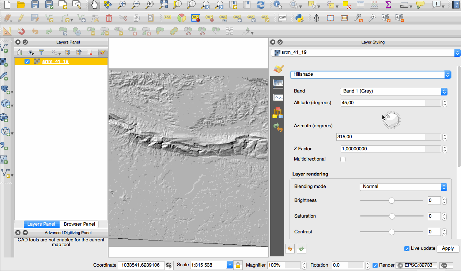Viewport: 461px width, 271px height.
Task: Switch to the Layers Panel tab
Action: tap(41, 224)
